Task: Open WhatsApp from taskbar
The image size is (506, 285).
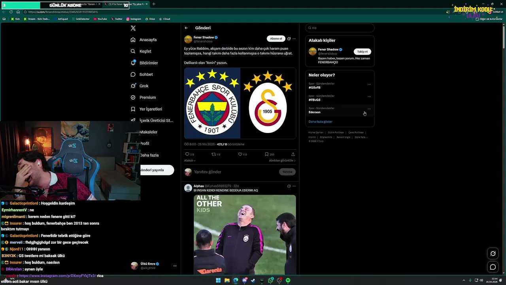Action: point(270,280)
